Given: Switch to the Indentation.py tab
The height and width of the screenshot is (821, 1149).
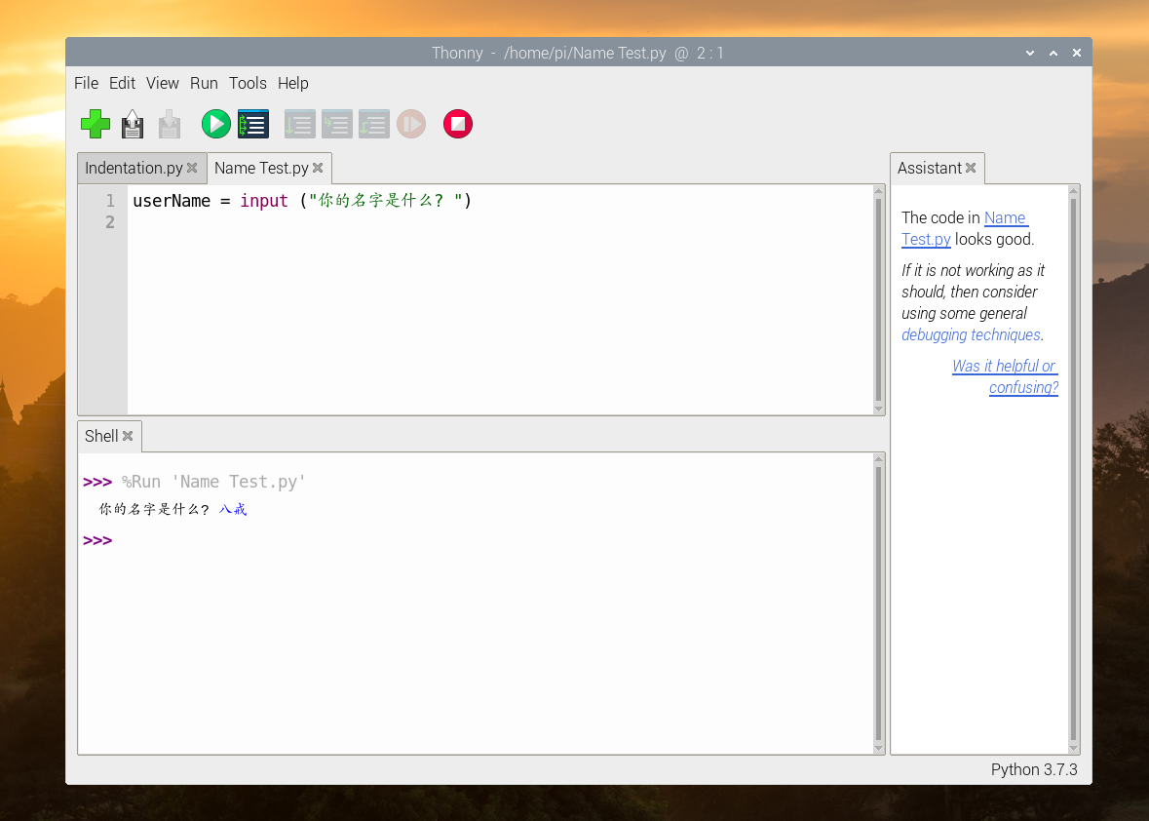Looking at the screenshot, I should tap(134, 168).
